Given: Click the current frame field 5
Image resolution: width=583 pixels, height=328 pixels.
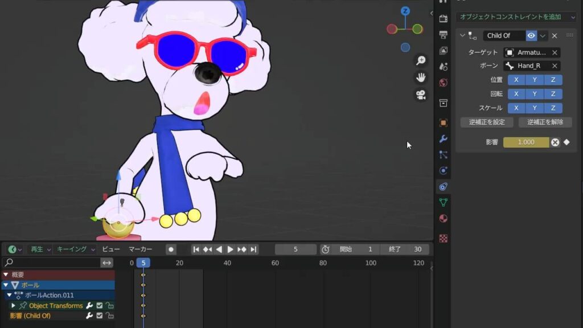Looking at the screenshot, I should click(295, 249).
